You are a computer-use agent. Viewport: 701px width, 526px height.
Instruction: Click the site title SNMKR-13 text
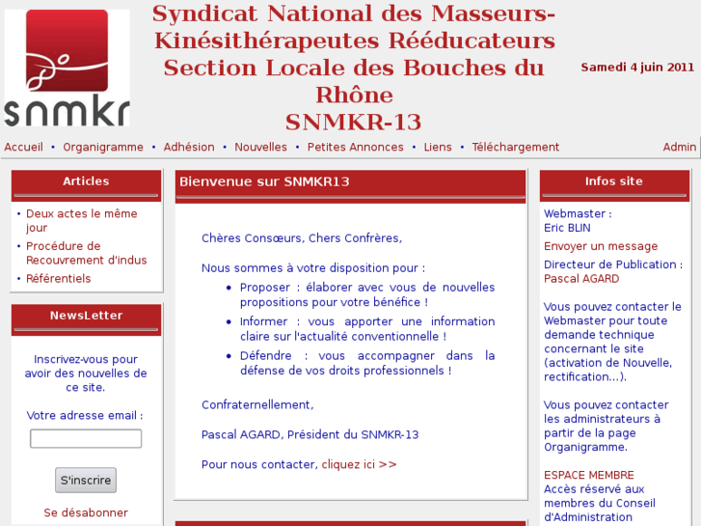click(x=353, y=122)
